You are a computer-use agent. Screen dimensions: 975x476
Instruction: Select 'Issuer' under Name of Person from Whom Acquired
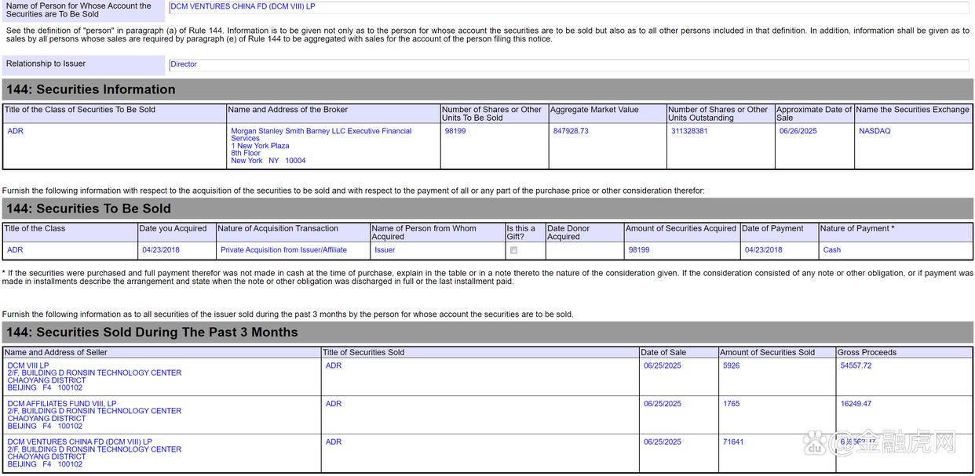click(385, 250)
